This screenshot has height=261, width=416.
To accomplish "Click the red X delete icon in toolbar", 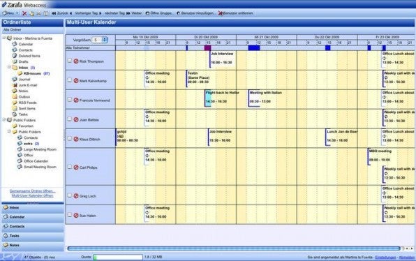I will pos(24,13).
